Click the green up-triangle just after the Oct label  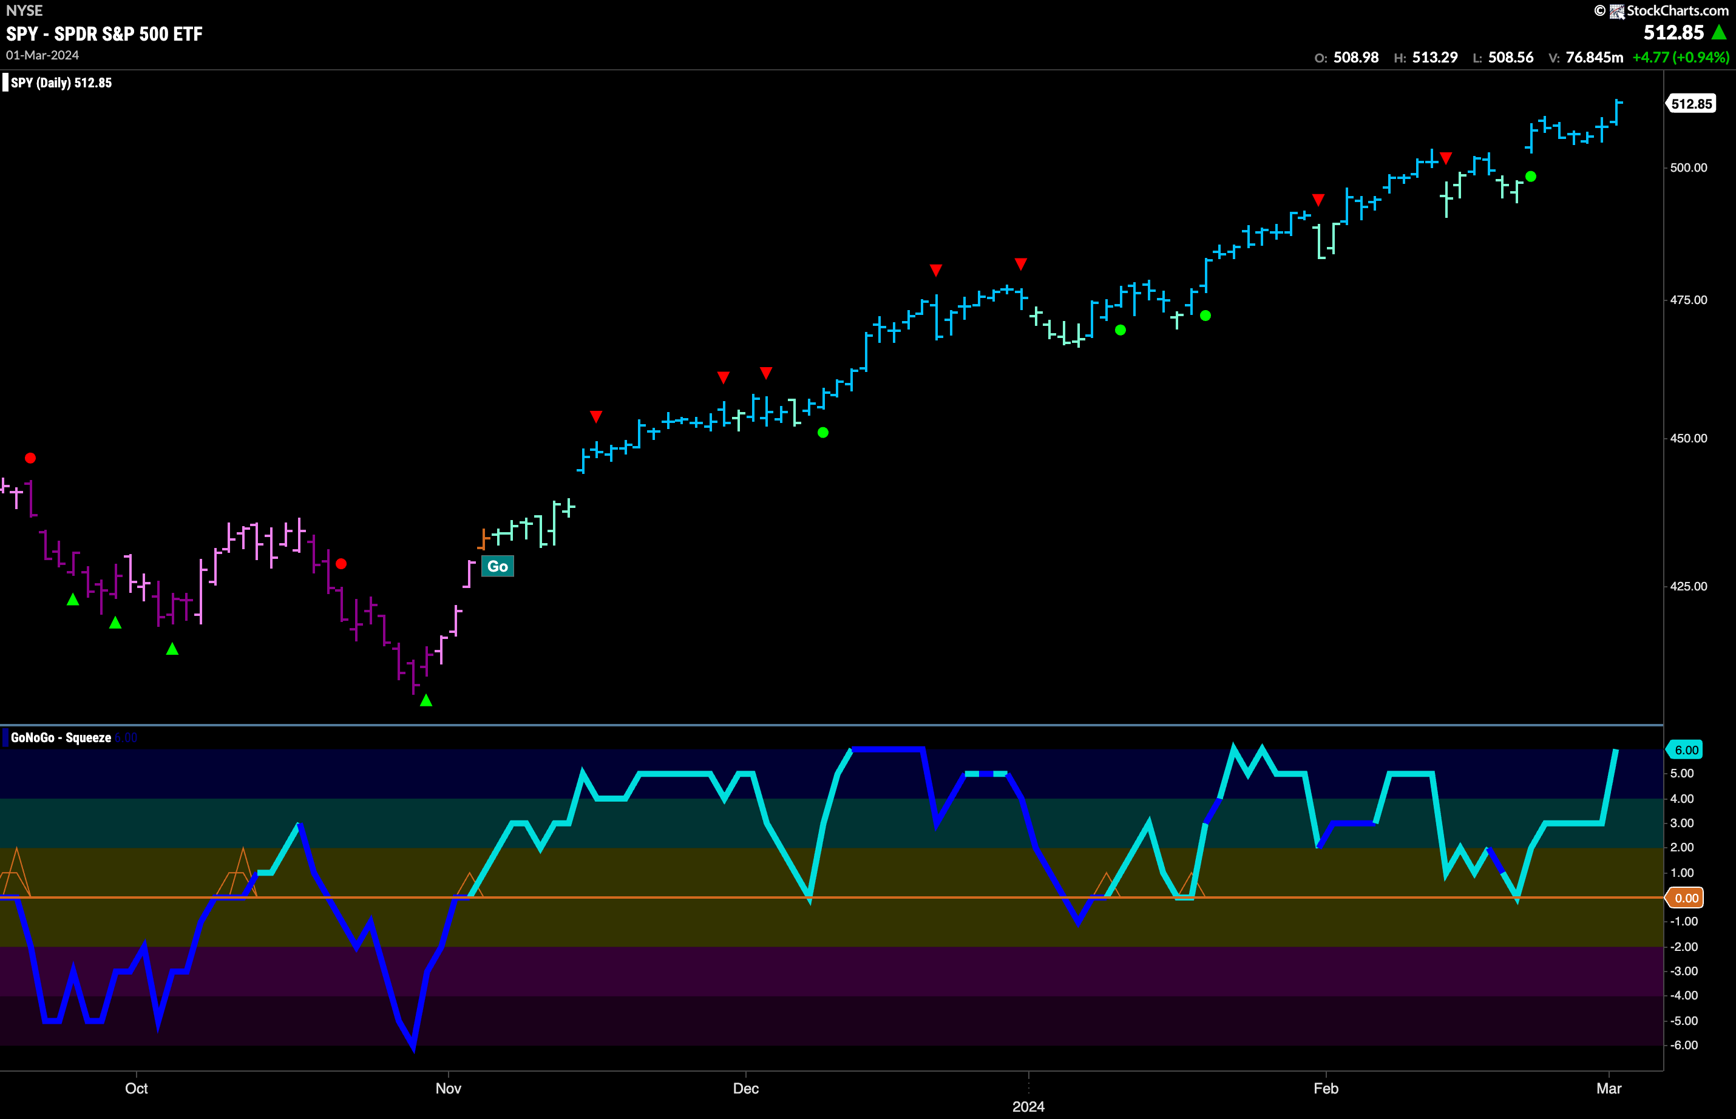tap(172, 649)
